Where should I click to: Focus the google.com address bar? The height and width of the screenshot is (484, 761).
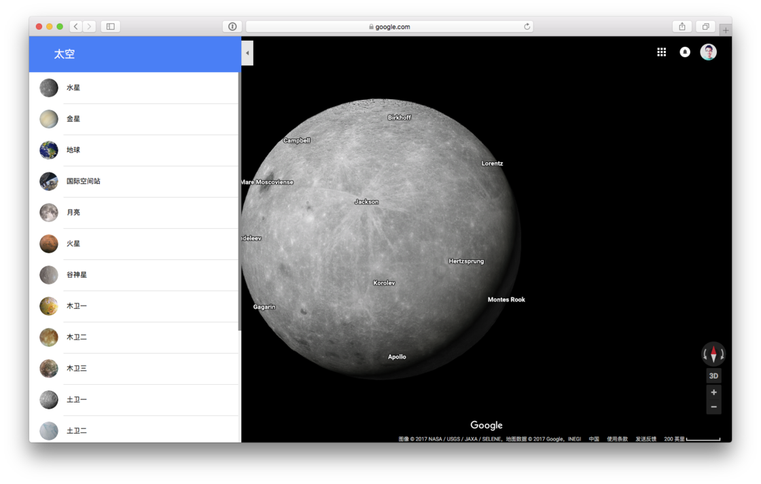(x=389, y=26)
